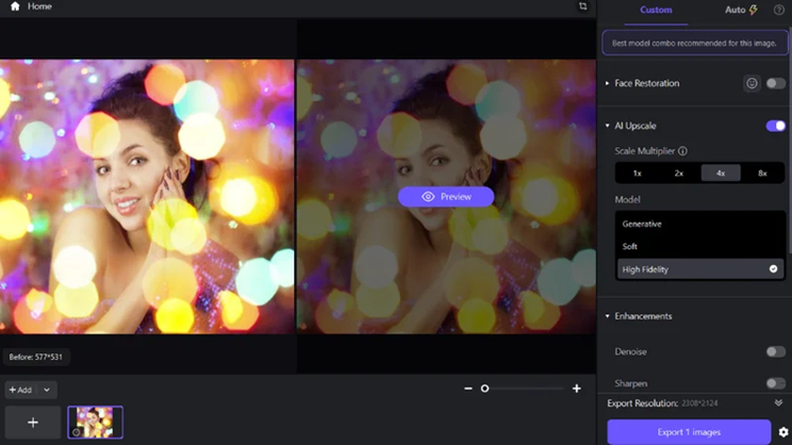
Task: Click the Face Restoration smiley face icon
Action: [x=751, y=83]
